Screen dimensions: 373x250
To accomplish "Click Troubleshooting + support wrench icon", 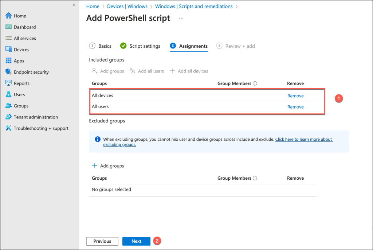I will [9, 129].
